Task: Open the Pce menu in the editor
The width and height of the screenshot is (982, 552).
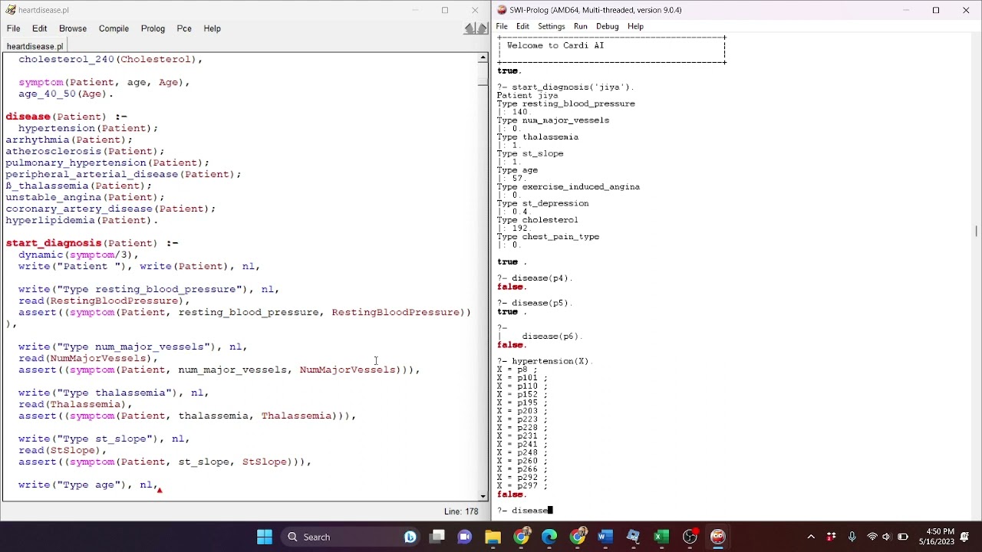Action: click(x=184, y=28)
